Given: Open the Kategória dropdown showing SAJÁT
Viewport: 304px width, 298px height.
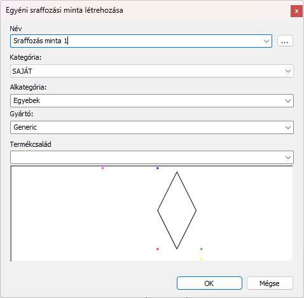Looking at the screenshot, I should pyautogui.click(x=152, y=71).
